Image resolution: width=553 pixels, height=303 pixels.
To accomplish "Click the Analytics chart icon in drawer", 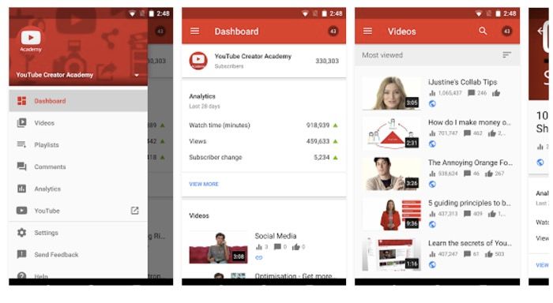I will tap(22, 189).
